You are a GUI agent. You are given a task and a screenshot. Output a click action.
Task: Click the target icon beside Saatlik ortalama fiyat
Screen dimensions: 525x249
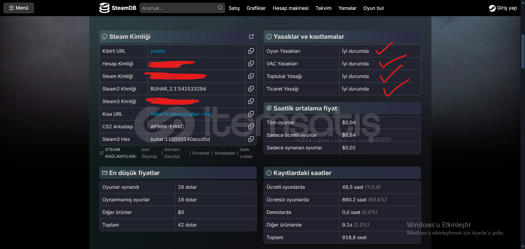pos(269,108)
